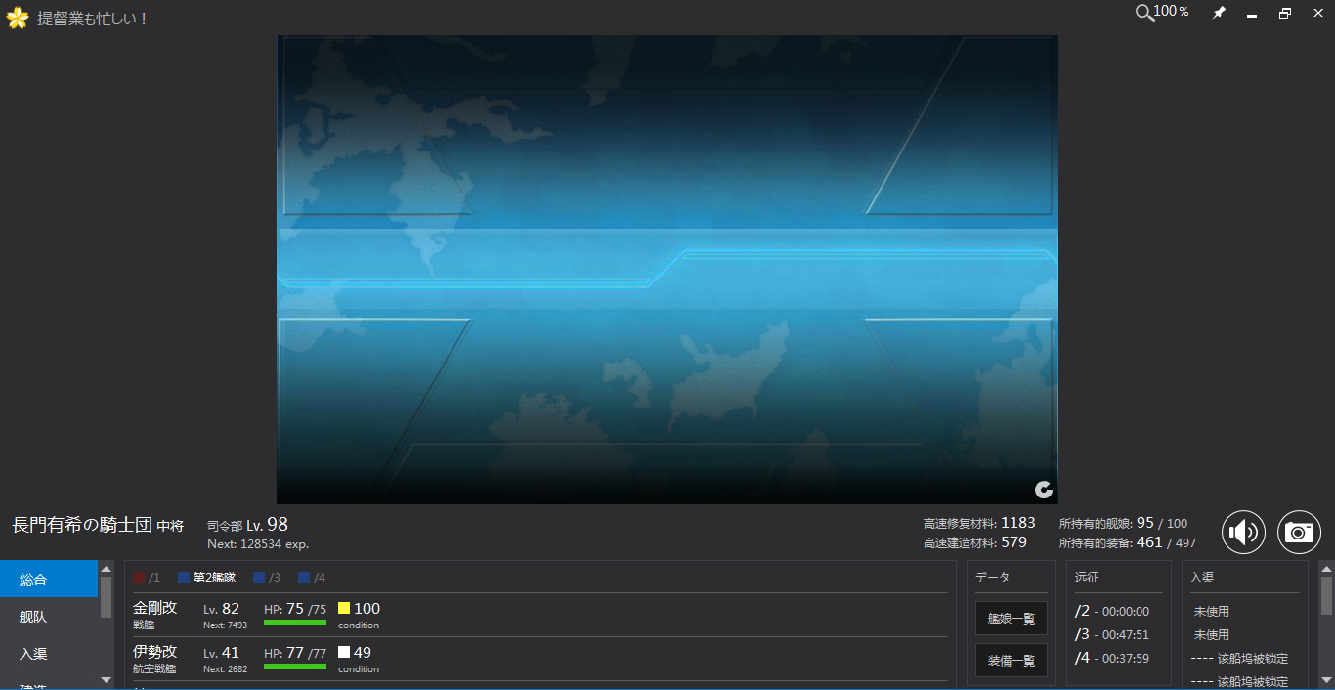Click the Lv. 82 level of 金剛改
The image size is (1335, 690).
(x=222, y=609)
